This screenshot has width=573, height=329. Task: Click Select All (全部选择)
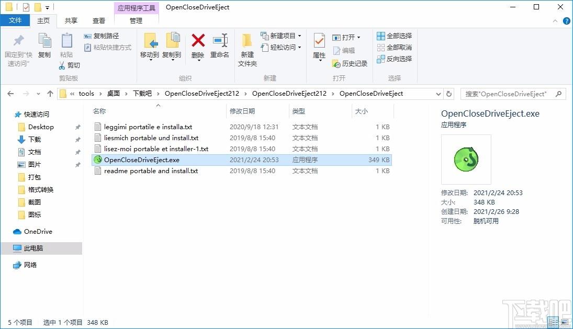click(395, 36)
